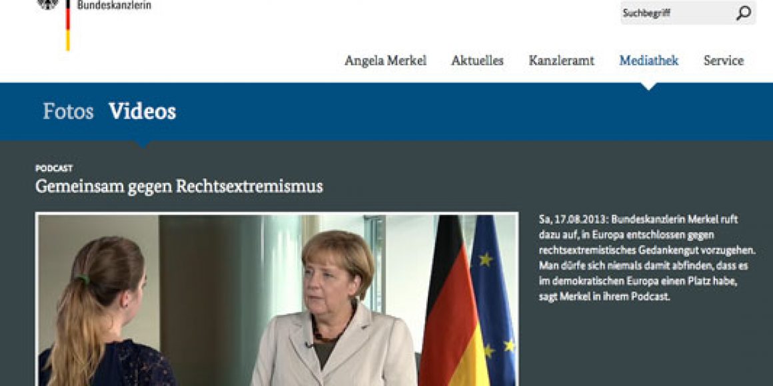Click the Suchbegriff search field
Image resolution: width=773 pixels, height=386 pixels.
click(x=688, y=13)
